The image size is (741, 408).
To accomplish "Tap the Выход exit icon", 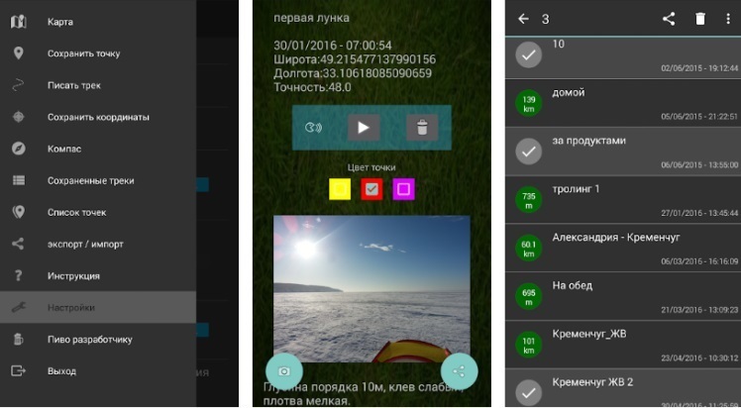I will coord(19,370).
